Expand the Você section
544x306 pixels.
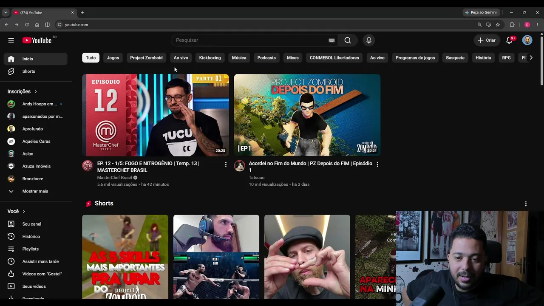click(x=16, y=211)
